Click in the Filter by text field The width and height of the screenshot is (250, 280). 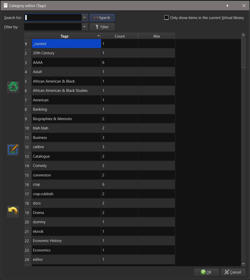pos(53,27)
